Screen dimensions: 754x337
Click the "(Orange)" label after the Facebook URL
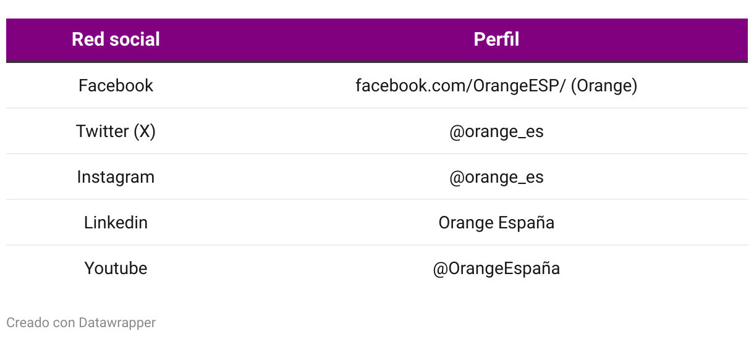coord(604,85)
